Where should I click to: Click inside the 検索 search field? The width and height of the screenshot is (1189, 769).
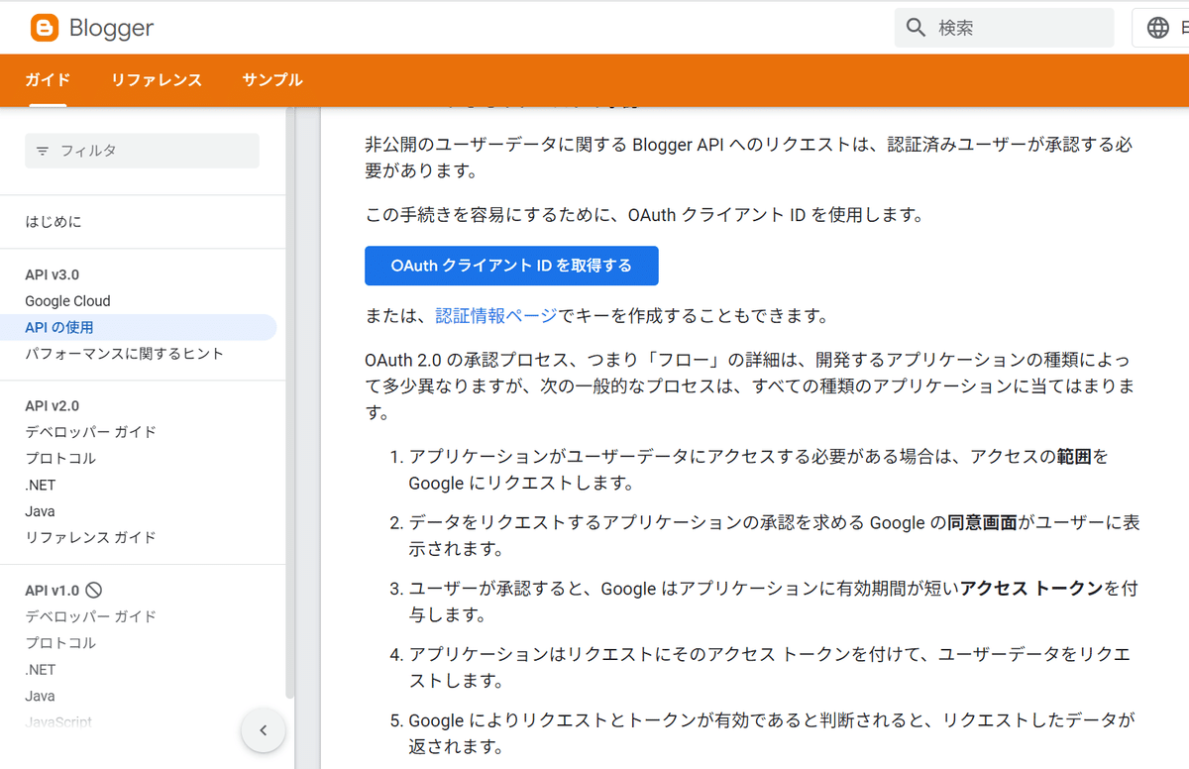click(x=991, y=27)
